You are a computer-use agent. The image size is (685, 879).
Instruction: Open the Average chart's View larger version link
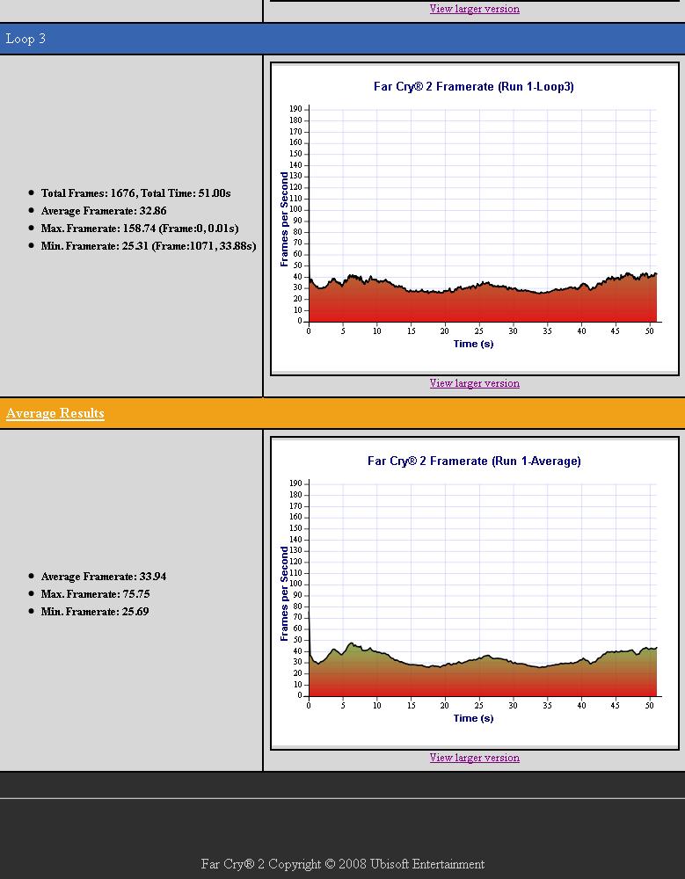click(474, 758)
